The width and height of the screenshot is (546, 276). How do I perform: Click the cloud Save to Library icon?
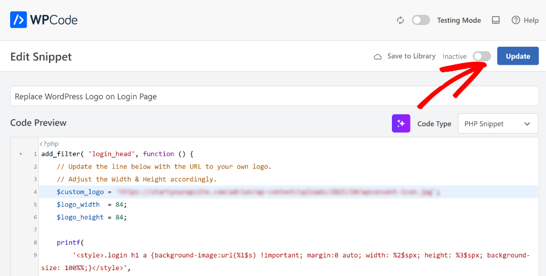point(378,56)
